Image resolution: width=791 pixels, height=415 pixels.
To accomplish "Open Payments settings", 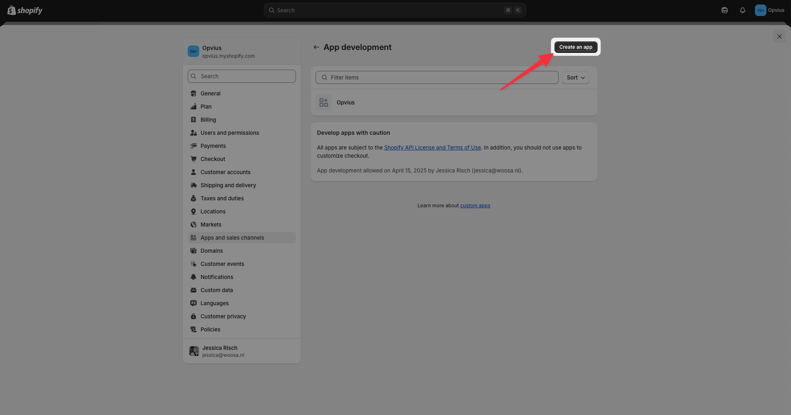I will [x=242, y=146].
